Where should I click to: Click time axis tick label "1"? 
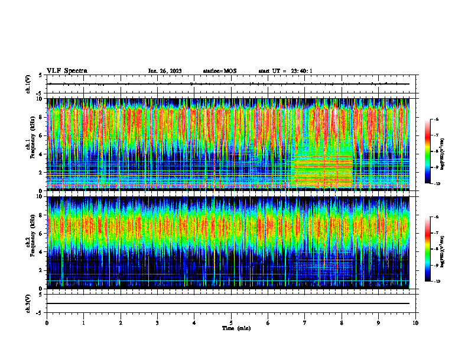83,323
